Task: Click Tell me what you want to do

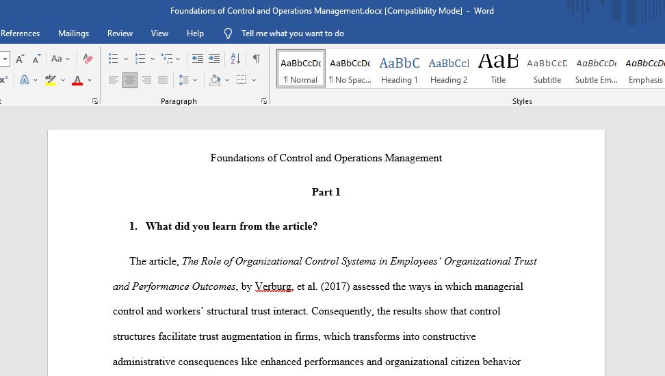Action: pos(293,33)
